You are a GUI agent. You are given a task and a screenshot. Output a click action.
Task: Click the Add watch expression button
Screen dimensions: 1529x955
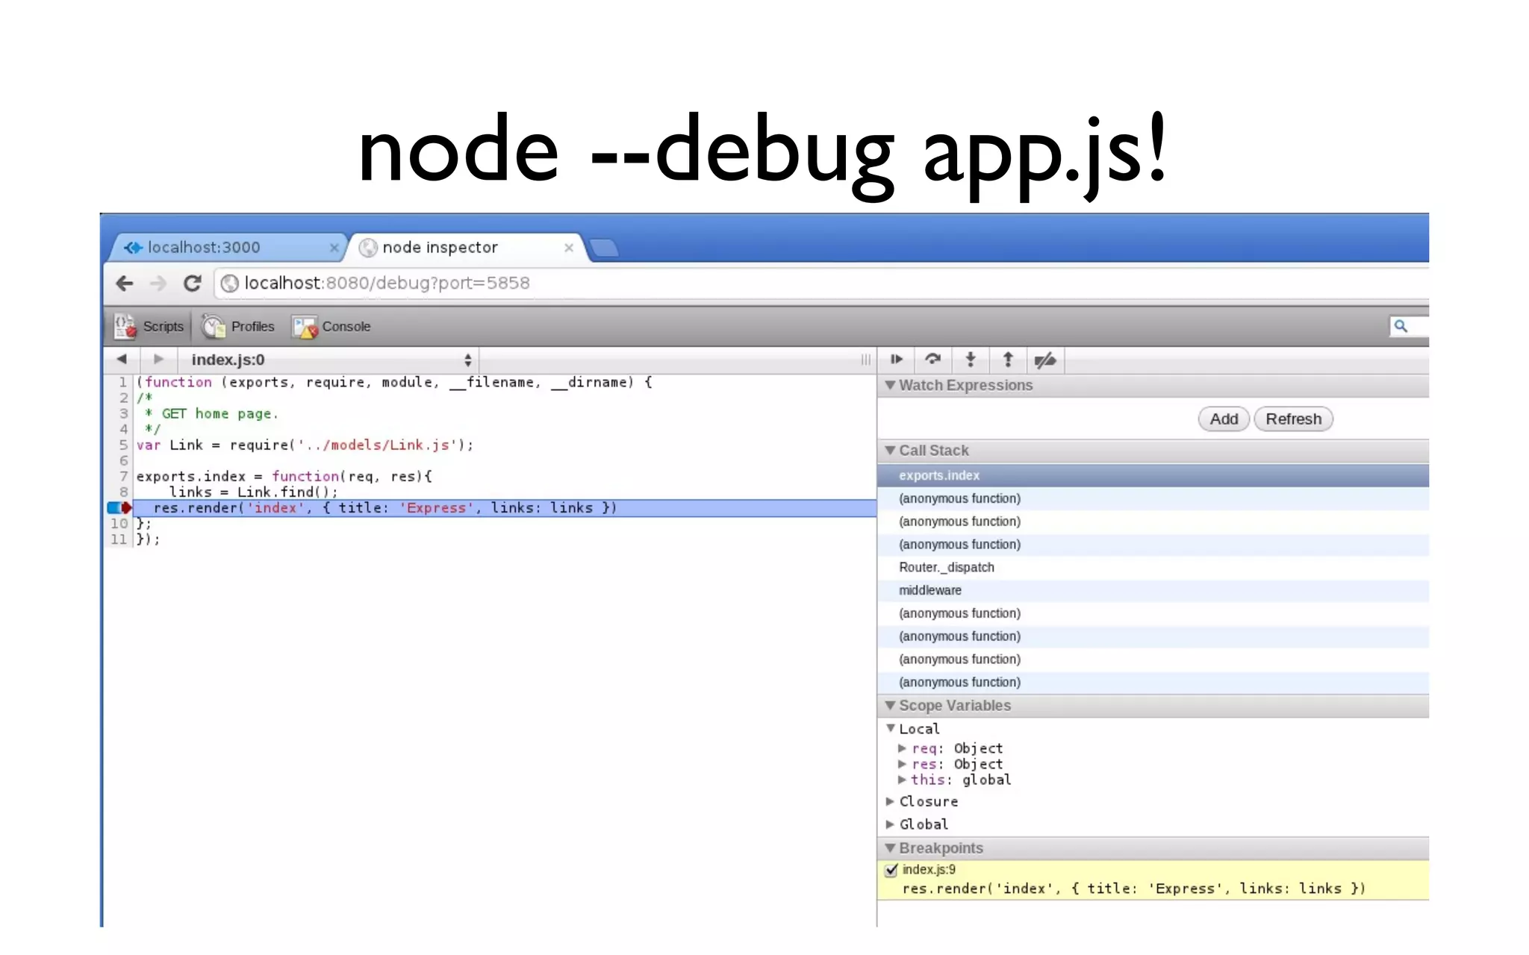pyautogui.click(x=1224, y=419)
